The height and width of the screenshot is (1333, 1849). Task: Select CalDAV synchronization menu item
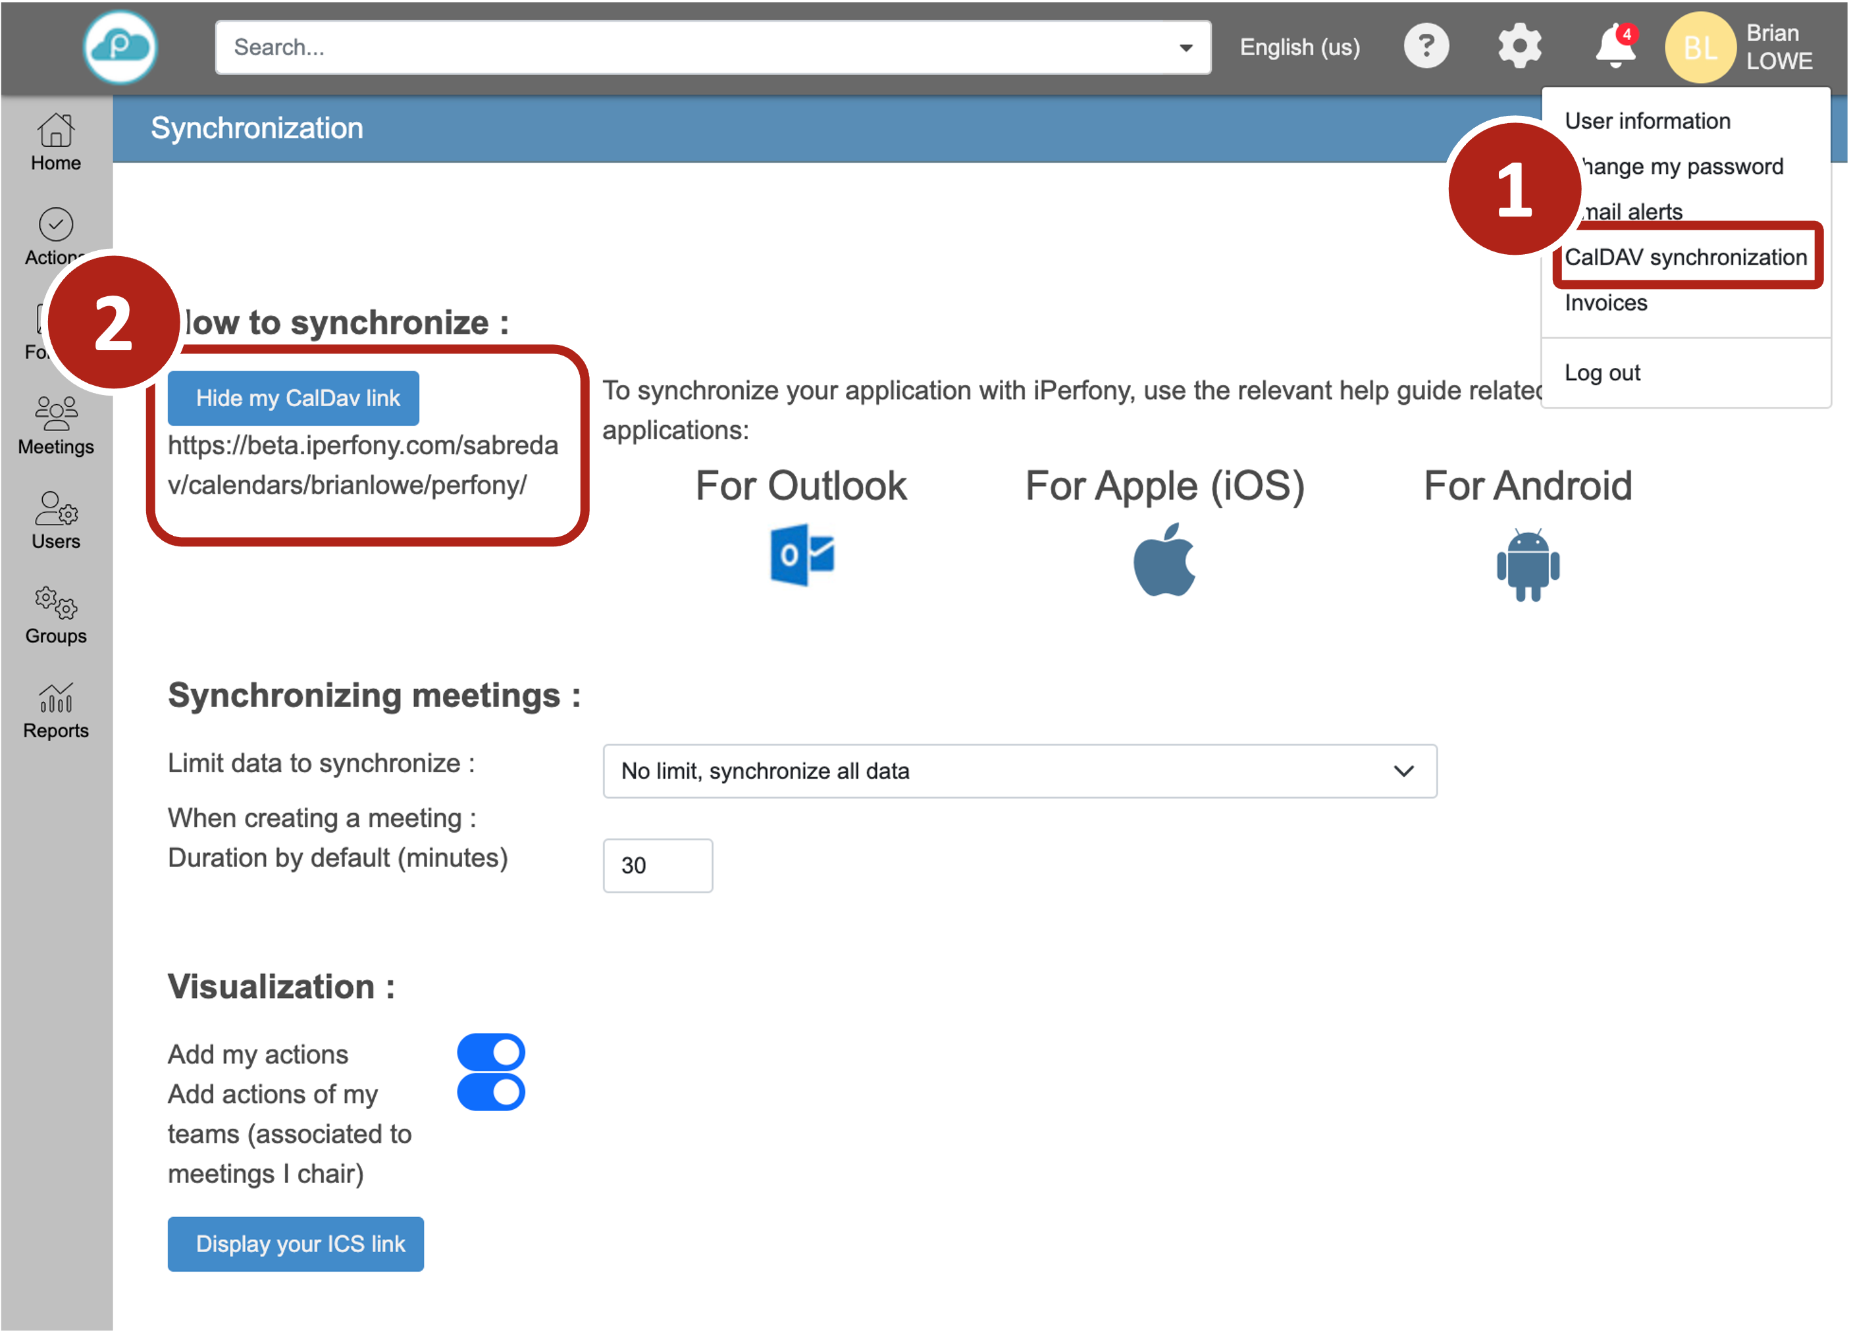(1685, 257)
